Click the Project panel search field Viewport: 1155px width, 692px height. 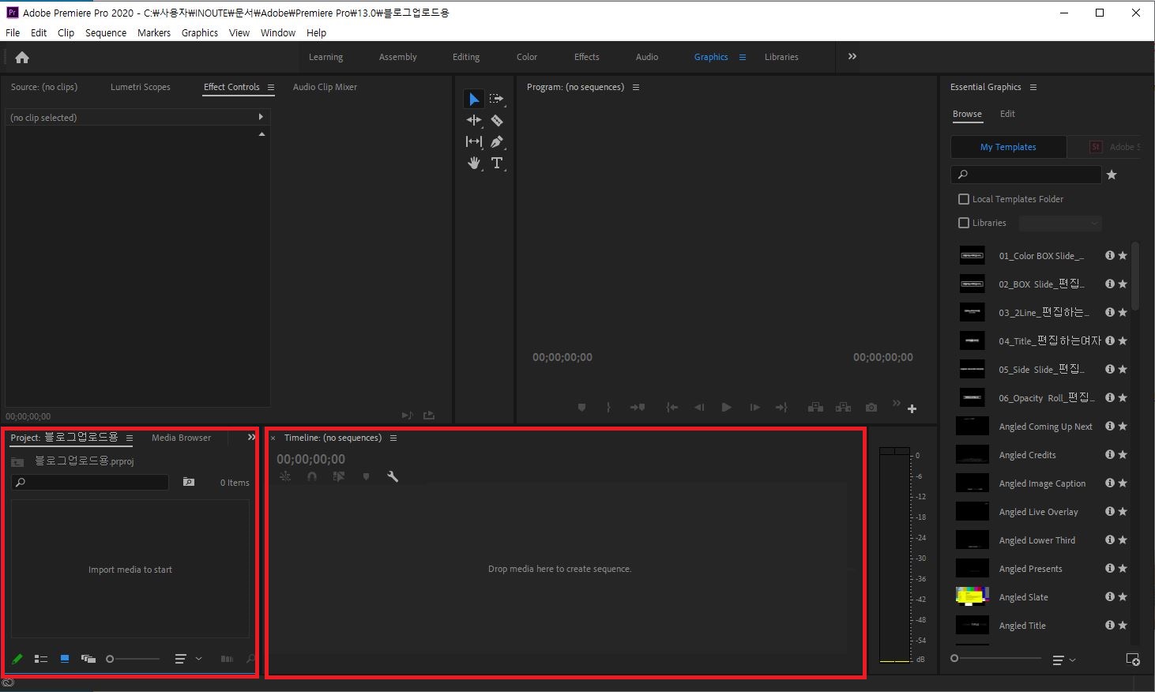pyautogui.click(x=90, y=482)
